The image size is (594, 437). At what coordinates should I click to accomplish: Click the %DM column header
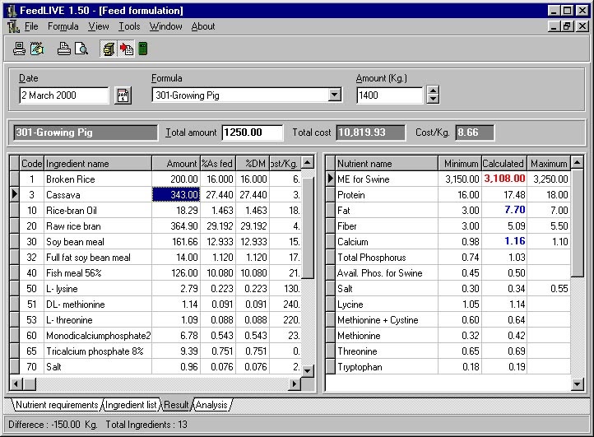pos(253,163)
